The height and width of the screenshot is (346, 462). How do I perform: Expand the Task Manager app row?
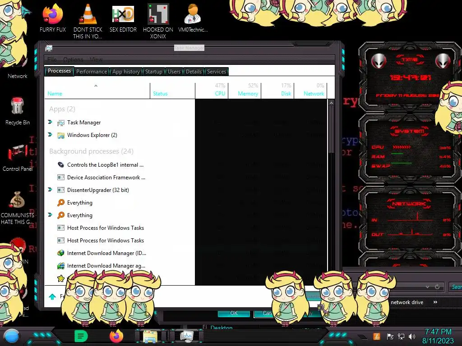point(50,122)
